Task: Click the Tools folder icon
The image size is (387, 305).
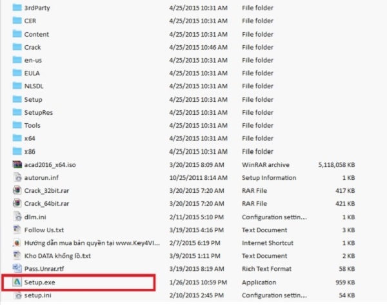Action: [x=17, y=125]
